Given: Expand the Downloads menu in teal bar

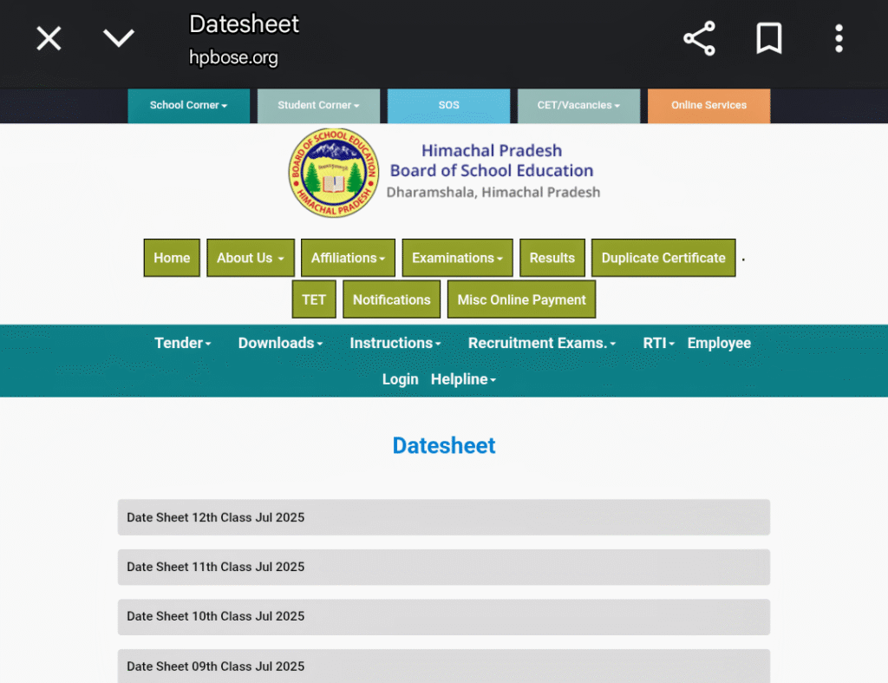Looking at the screenshot, I should coord(280,343).
